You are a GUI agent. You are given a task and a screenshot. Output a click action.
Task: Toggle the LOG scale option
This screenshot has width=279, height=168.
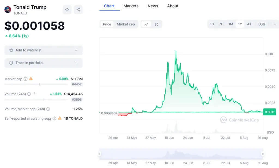(x=262, y=24)
